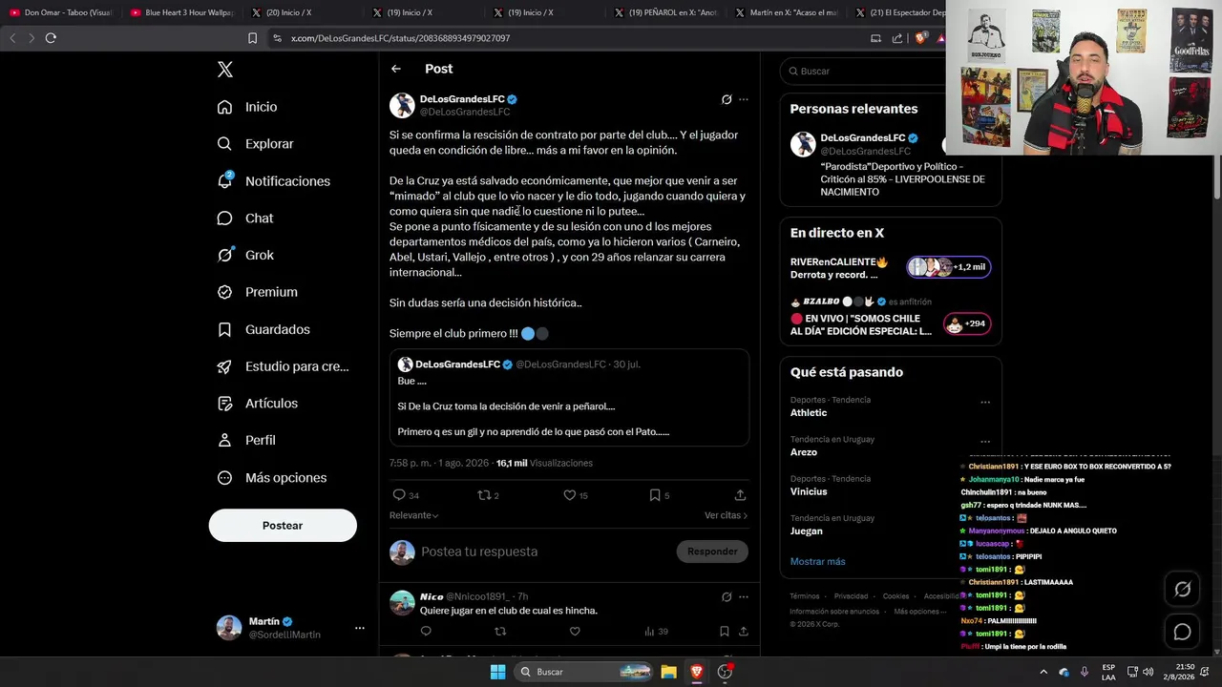Expand the Relevante reply sort dropdown
This screenshot has height=687, width=1222.
413,515
